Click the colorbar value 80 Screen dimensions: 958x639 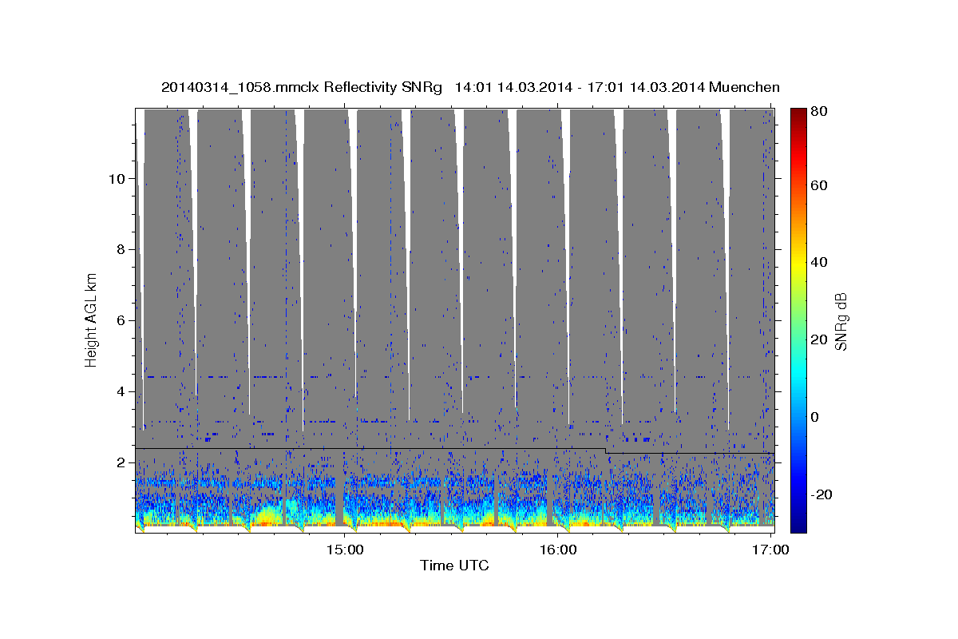coord(818,111)
